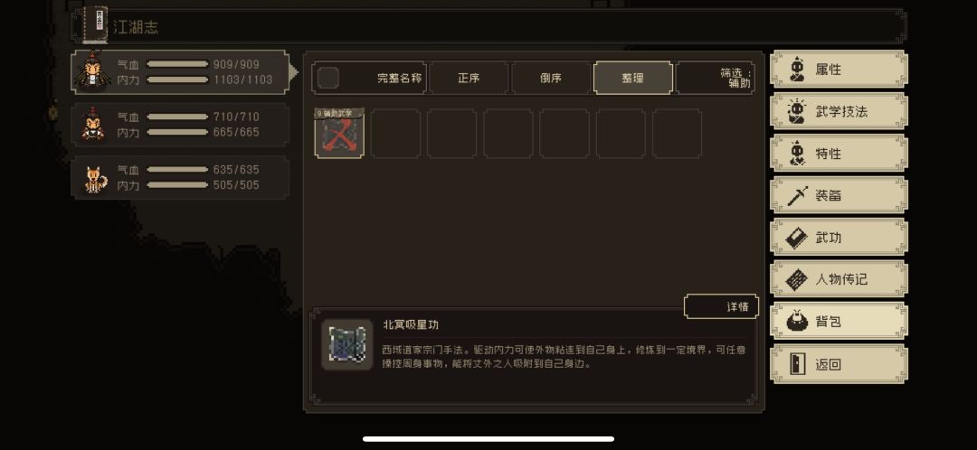Select the second character with 710 health
Screen dimensions: 977x450
click(x=180, y=125)
